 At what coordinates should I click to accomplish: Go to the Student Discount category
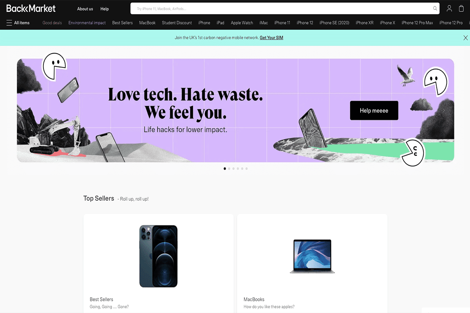point(177,23)
